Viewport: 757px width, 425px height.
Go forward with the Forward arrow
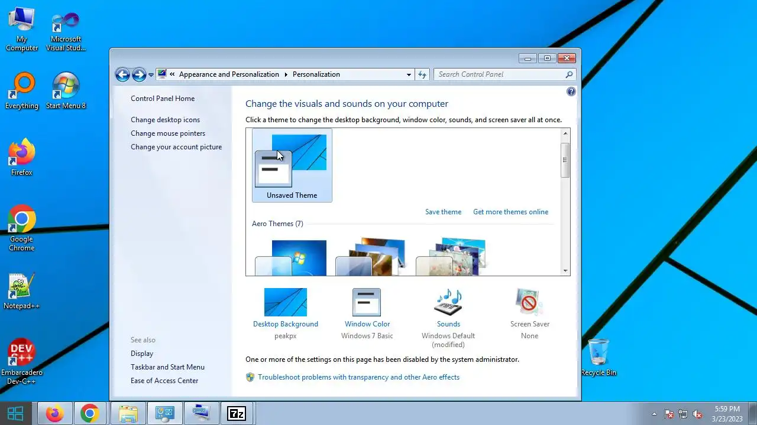[139, 74]
